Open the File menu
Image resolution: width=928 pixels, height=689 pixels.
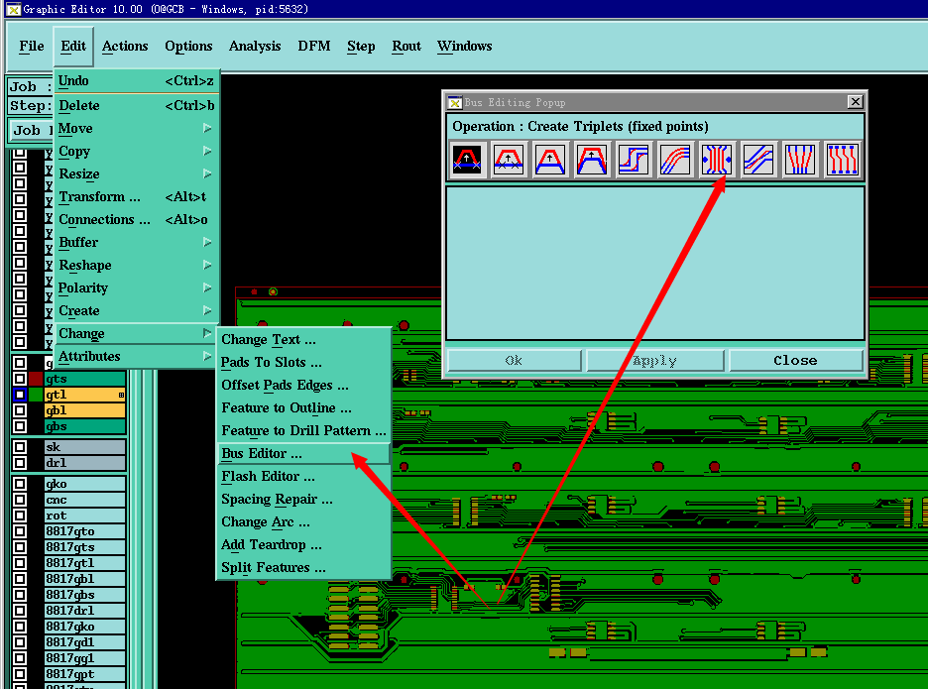point(32,47)
